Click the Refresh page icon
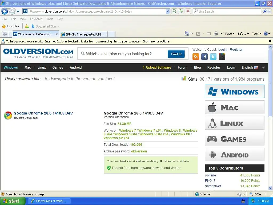The image size is (273, 205). (181, 11)
